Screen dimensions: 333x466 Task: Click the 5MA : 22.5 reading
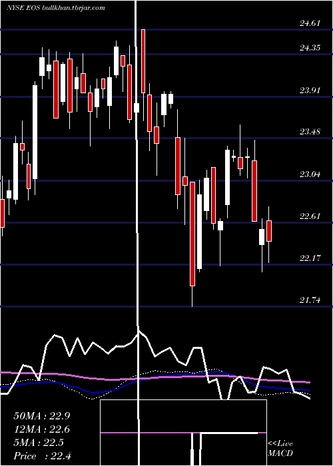[39, 443]
